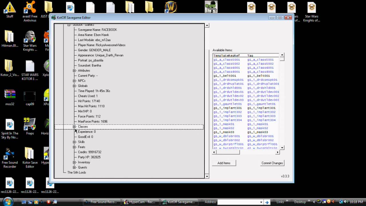The height and width of the screenshot is (206, 366).
Task: Expand the Globals tree node
Action: point(74,86)
